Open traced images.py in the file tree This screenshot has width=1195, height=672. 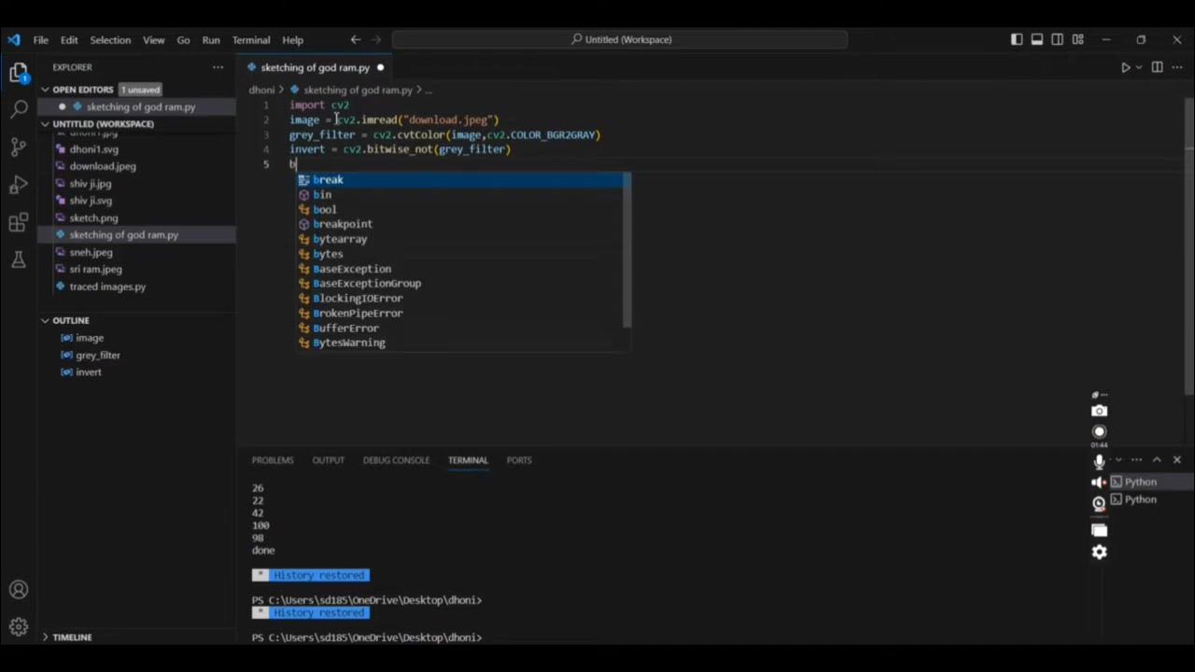[x=107, y=287]
